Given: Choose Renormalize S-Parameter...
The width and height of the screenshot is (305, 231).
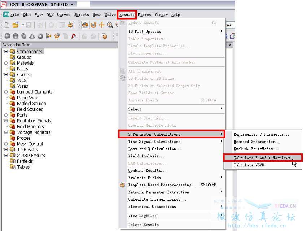Looking at the screenshot, I should [263, 134].
